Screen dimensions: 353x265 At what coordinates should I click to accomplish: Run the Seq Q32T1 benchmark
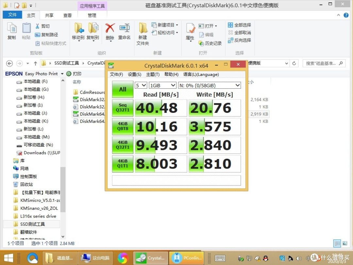pos(123,108)
